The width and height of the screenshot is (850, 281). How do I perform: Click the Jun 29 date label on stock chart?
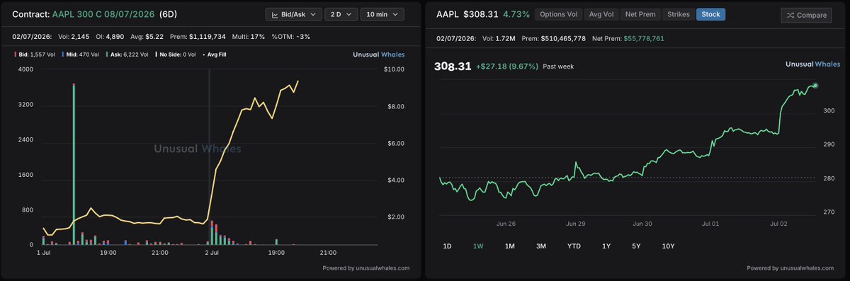(x=576, y=224)
